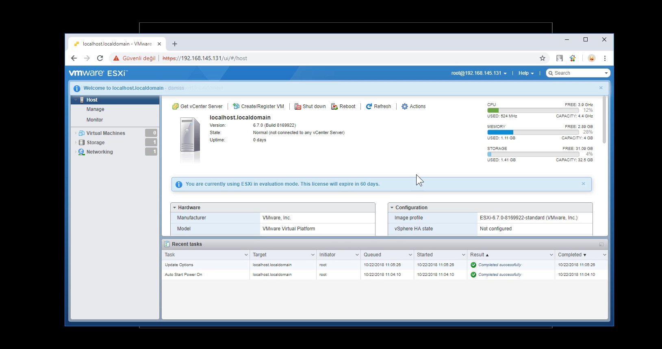Open Manage under Host
662x349 pixels.
[x=95, y=109]
